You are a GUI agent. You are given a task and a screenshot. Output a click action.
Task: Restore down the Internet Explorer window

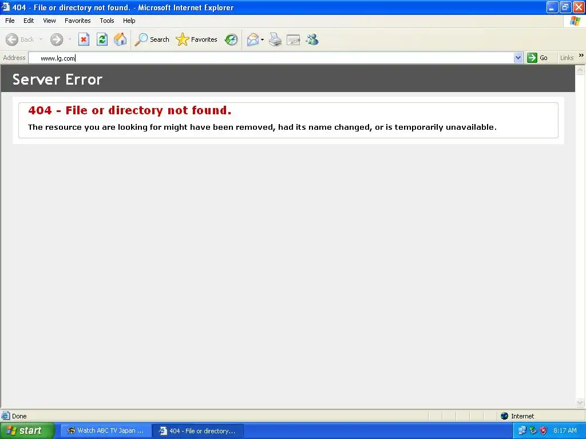pyautogui.click(x=565, y=7)
